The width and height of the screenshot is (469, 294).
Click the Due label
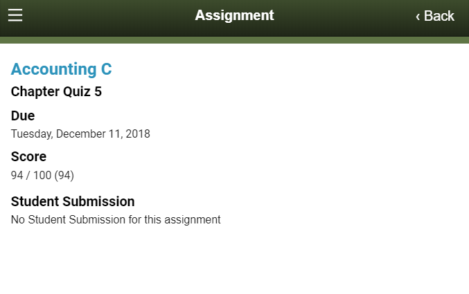tap(23, 116)
